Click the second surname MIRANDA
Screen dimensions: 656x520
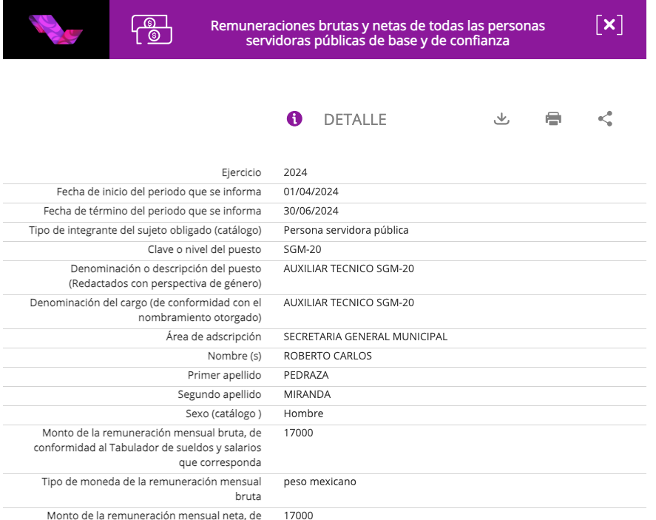pyautogui.click(x=307, y=394)
